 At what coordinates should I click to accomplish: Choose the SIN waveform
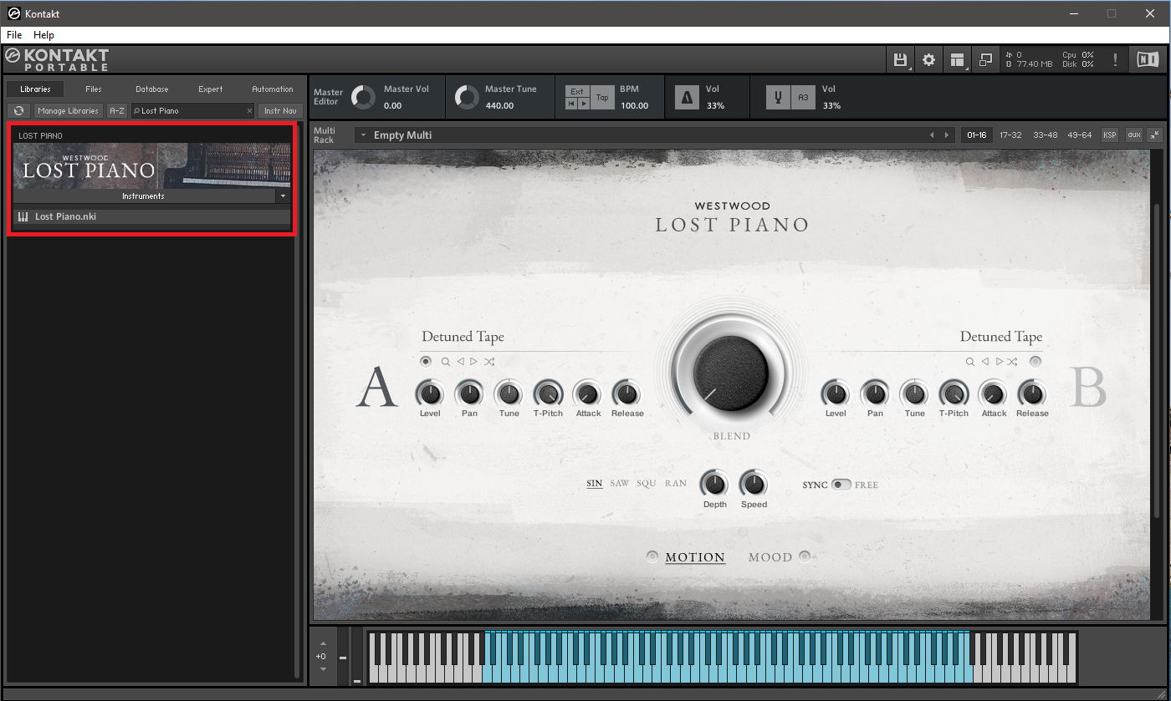(x=595, y=484)
